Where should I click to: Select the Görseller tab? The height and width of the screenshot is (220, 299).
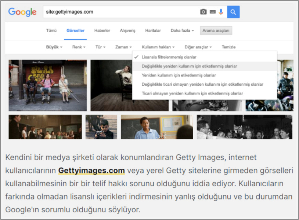click(76, 30)
